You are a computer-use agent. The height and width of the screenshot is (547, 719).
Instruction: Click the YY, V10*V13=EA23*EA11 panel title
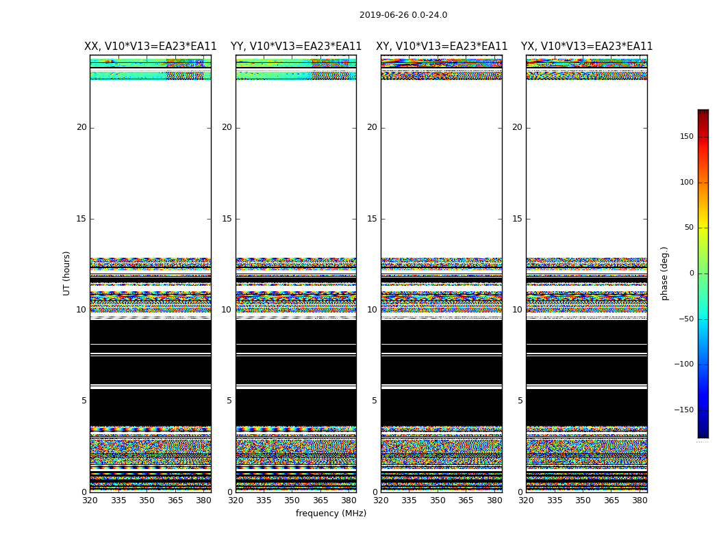coord(297,46)
